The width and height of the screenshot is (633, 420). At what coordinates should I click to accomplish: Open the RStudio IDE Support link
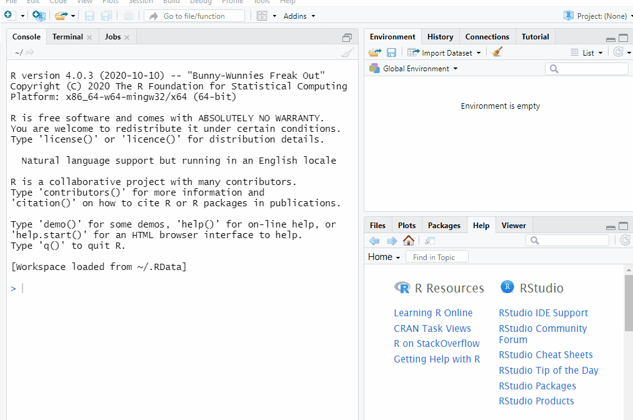[x=544, y=313]
